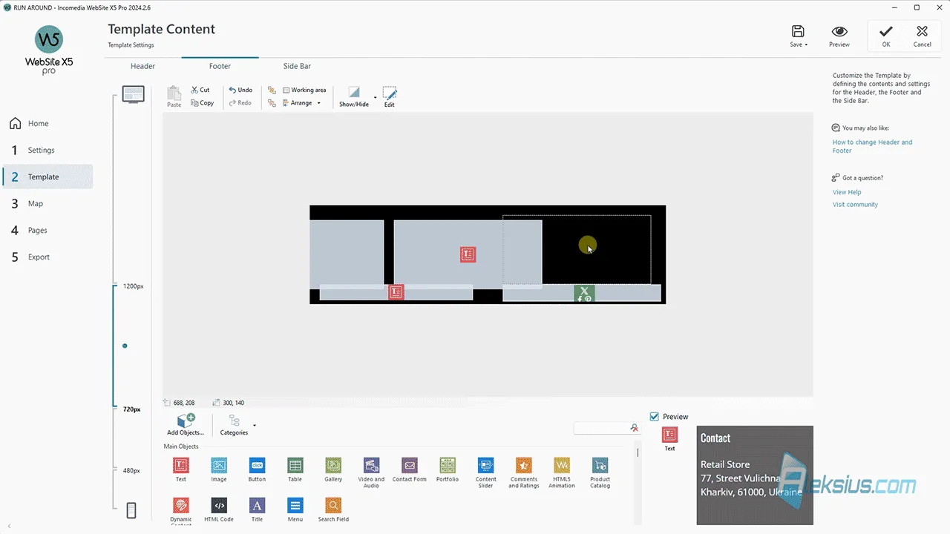The image size is (950, 534).
Task: Click the Visit community link
Action: [x=855, y=205]
